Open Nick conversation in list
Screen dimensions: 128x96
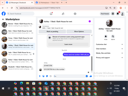pyautogui.click(x=18, y=32)
